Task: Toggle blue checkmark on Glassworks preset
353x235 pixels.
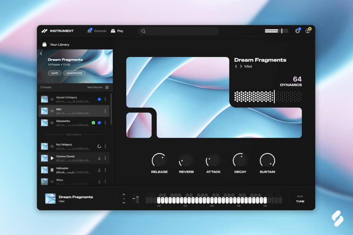Action: coord(99,123)
